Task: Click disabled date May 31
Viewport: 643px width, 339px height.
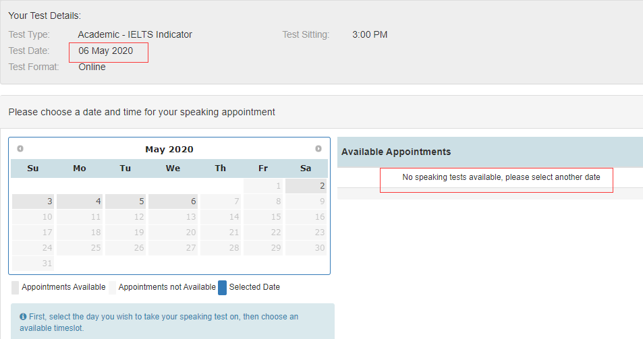Action: tap(33, 264)
